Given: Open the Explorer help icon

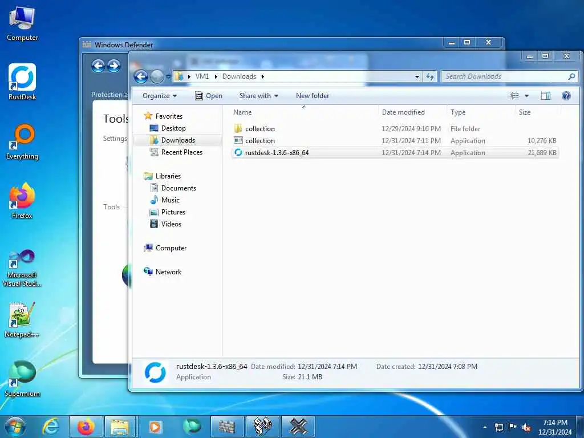Looking at the screenshot, I should coord(566,96).
